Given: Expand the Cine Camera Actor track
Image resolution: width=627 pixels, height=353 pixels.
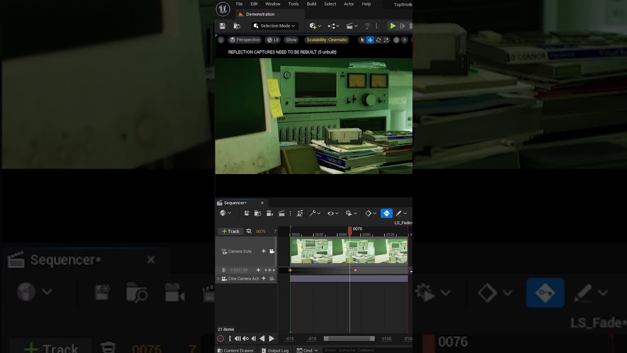Looking at the screenshot, I should tap(218, 279).
